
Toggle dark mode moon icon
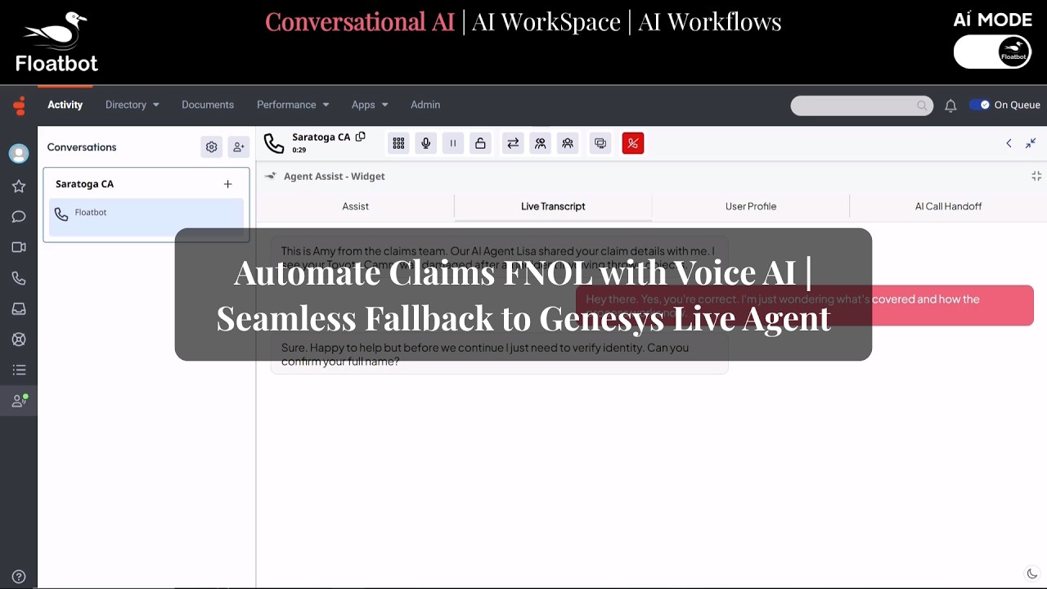coord(1032,574)
